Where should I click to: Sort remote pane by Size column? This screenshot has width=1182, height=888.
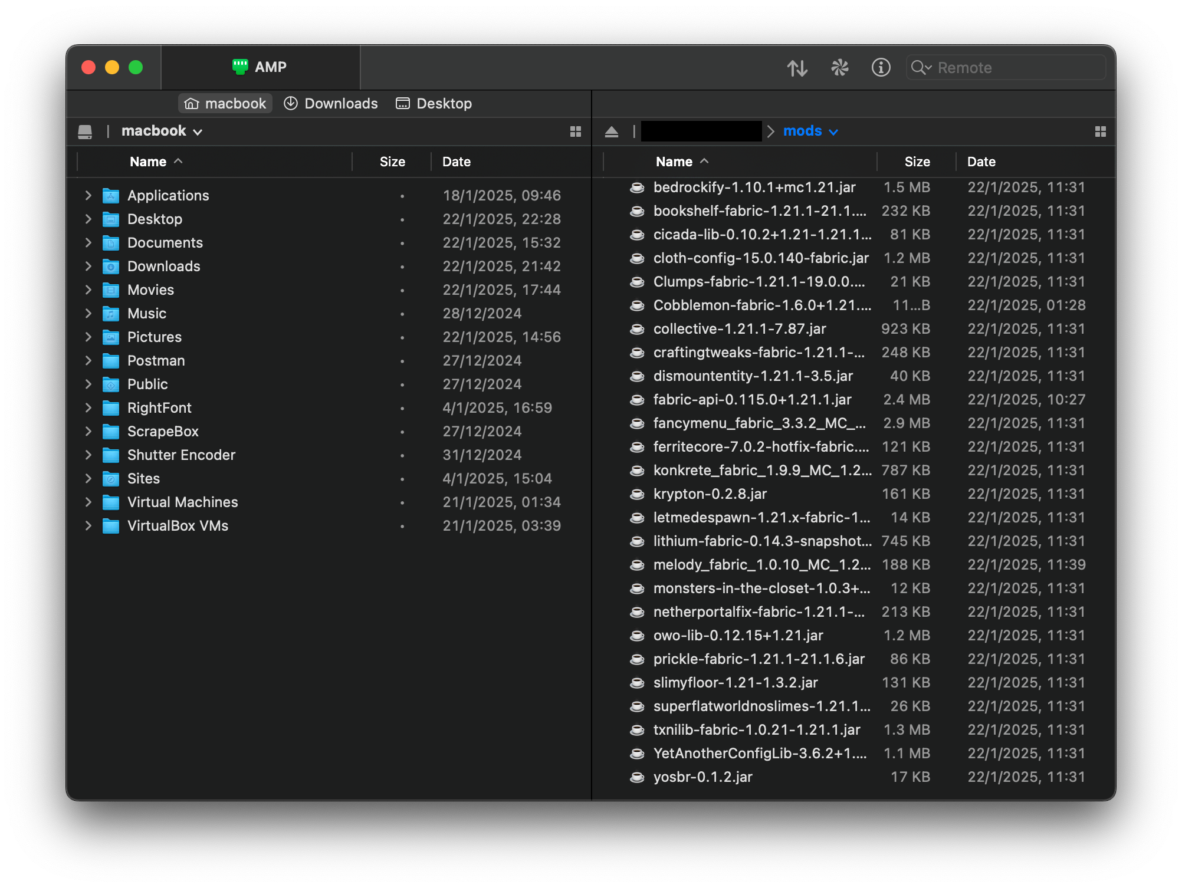(917, 162)
